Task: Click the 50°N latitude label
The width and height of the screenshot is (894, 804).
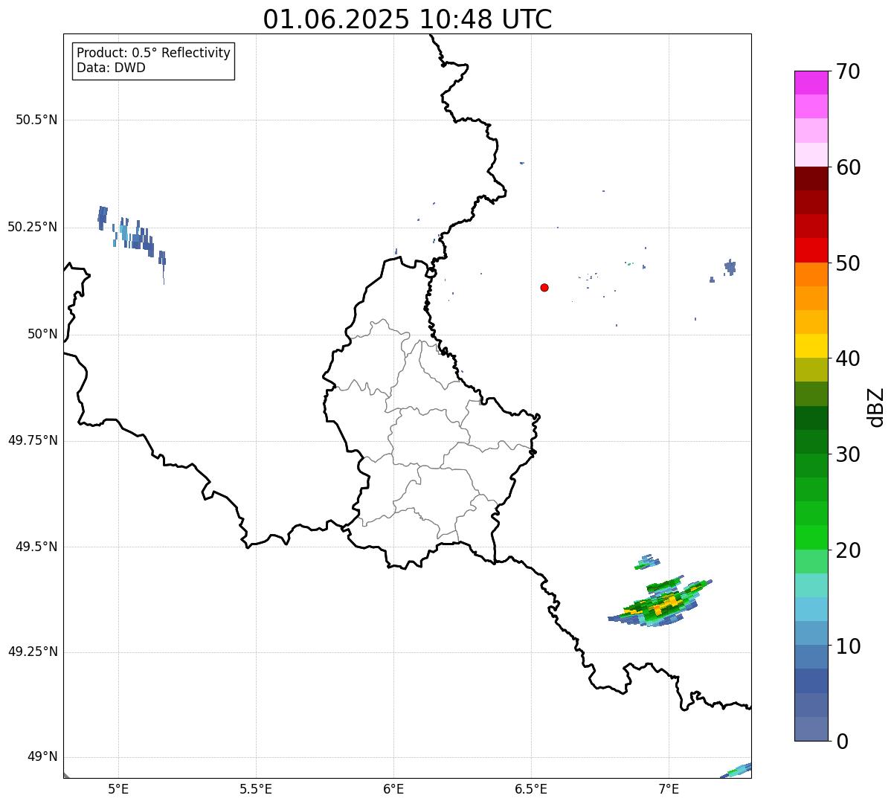Action: (42, 334)
